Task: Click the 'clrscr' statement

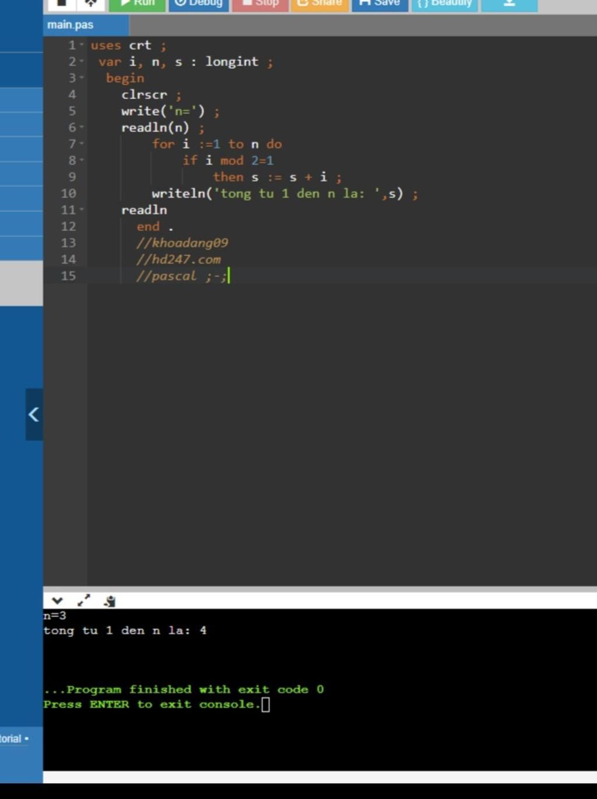Action: pos(144,94)
